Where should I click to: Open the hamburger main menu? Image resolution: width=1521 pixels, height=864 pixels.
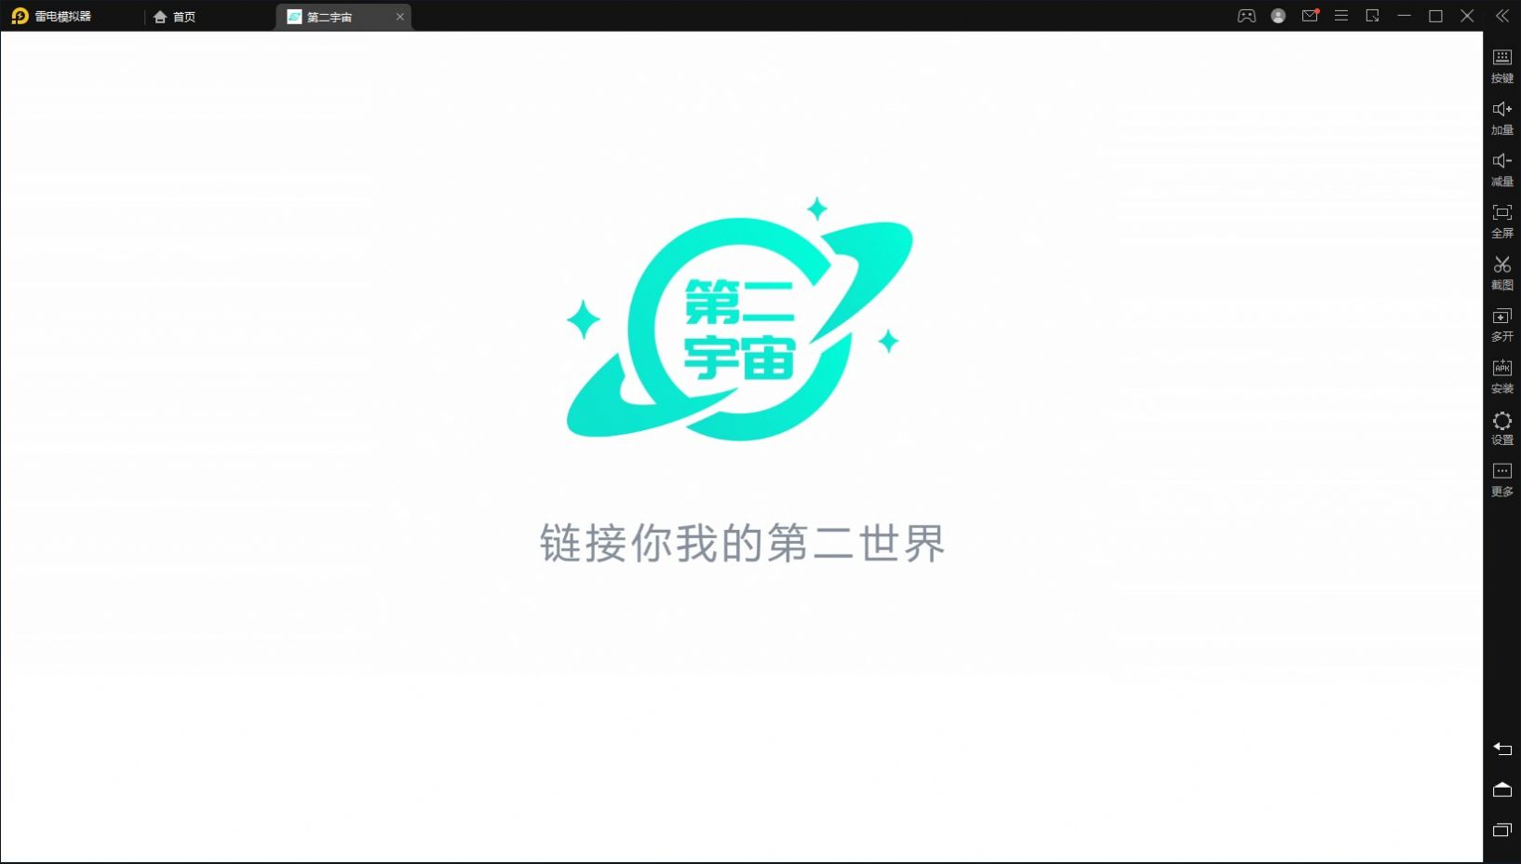pyautogui.click(x=1342, y=16)
